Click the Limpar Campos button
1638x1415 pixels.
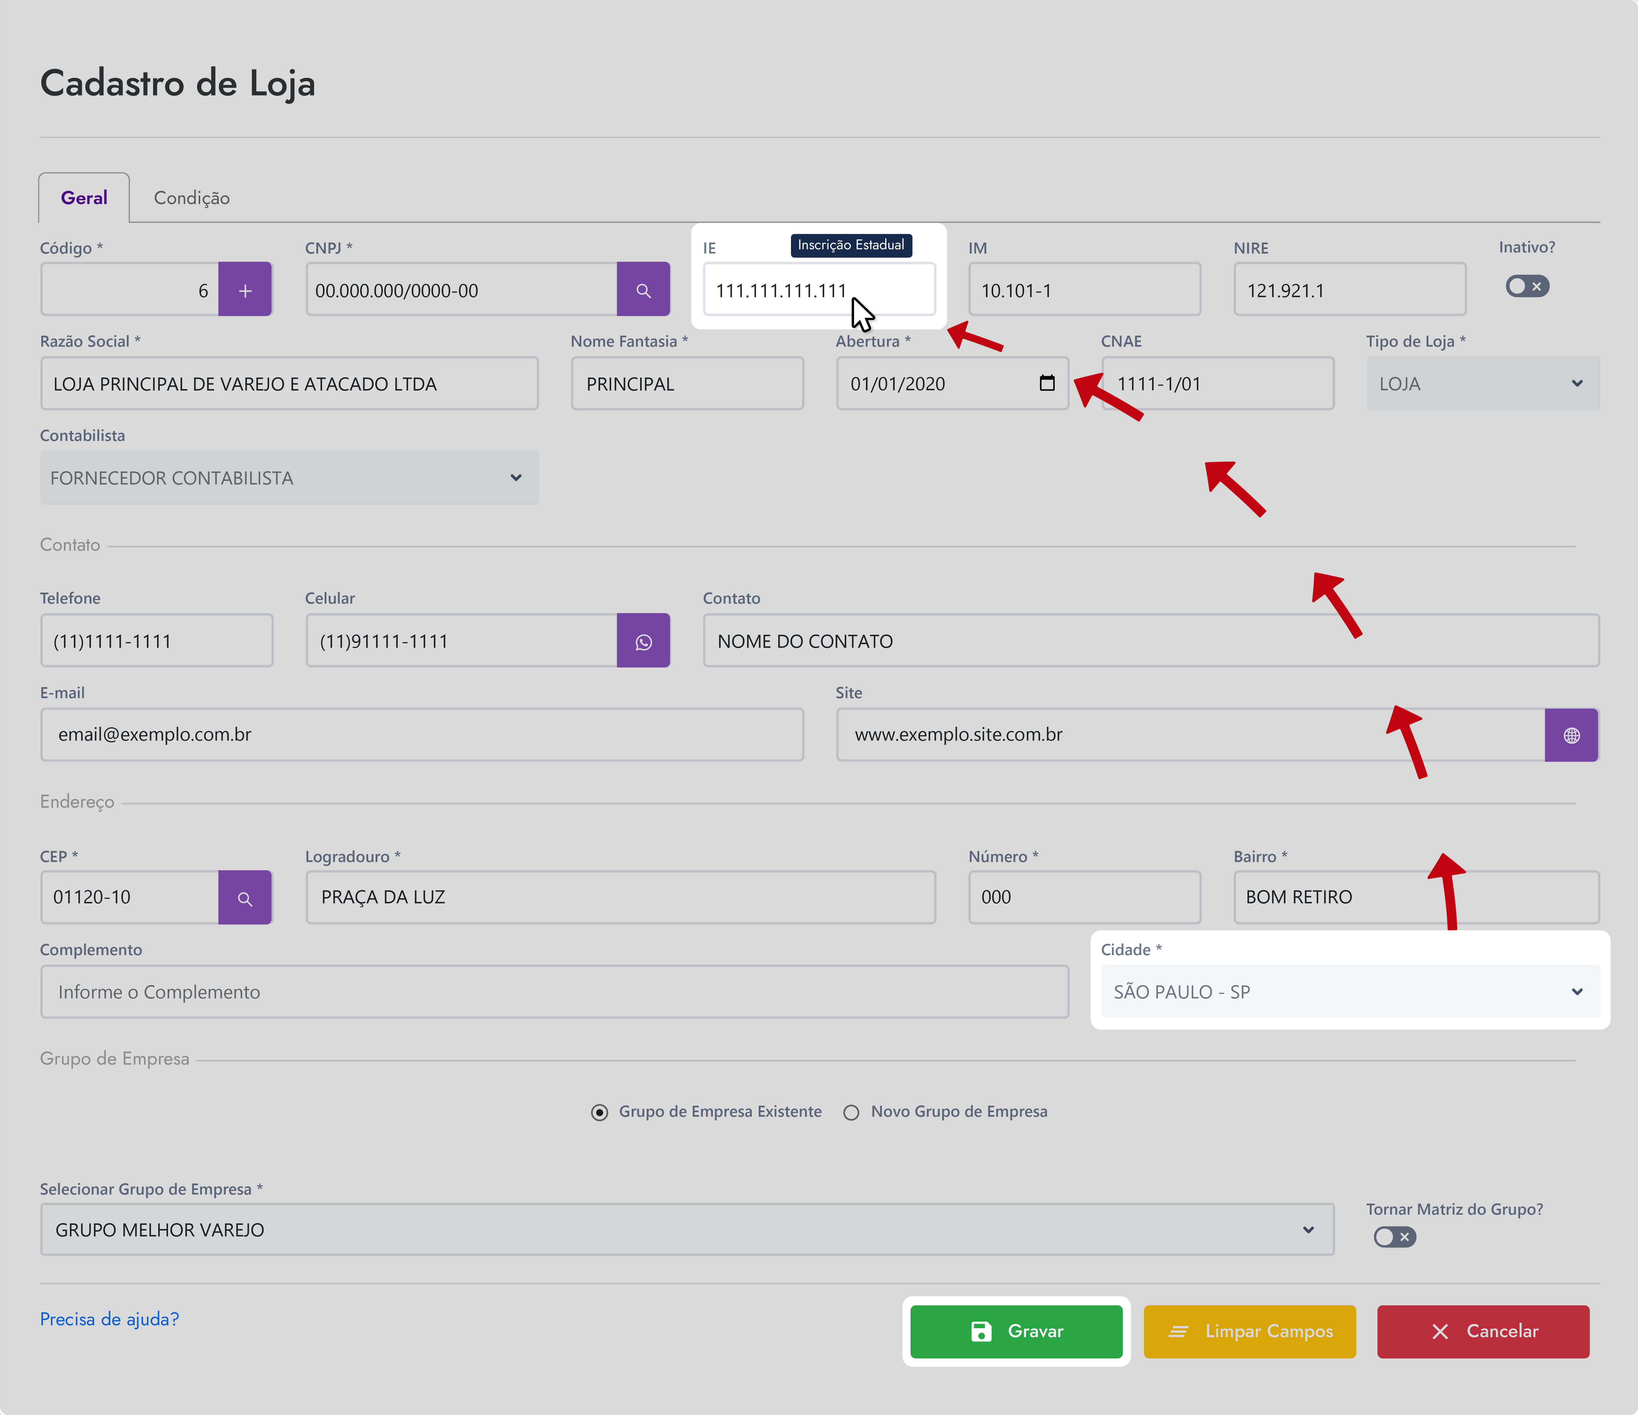(1250, 1332)
